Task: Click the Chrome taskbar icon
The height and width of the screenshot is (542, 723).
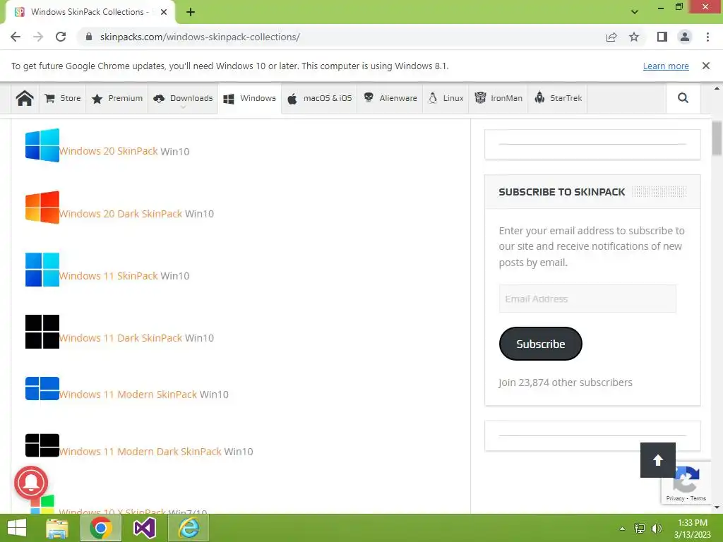Action: coord(101,528)
